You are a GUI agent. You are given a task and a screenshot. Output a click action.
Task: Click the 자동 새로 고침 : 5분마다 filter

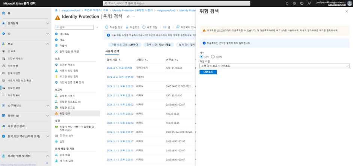[125, 44]
